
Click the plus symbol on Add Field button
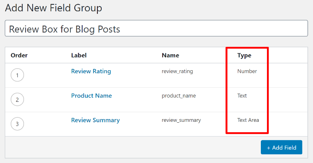pyautogui.click(x=269, y=148)
